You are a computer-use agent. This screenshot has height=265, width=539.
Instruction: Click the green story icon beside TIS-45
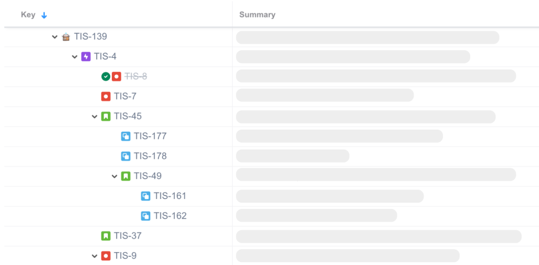(x=105, y=117)
